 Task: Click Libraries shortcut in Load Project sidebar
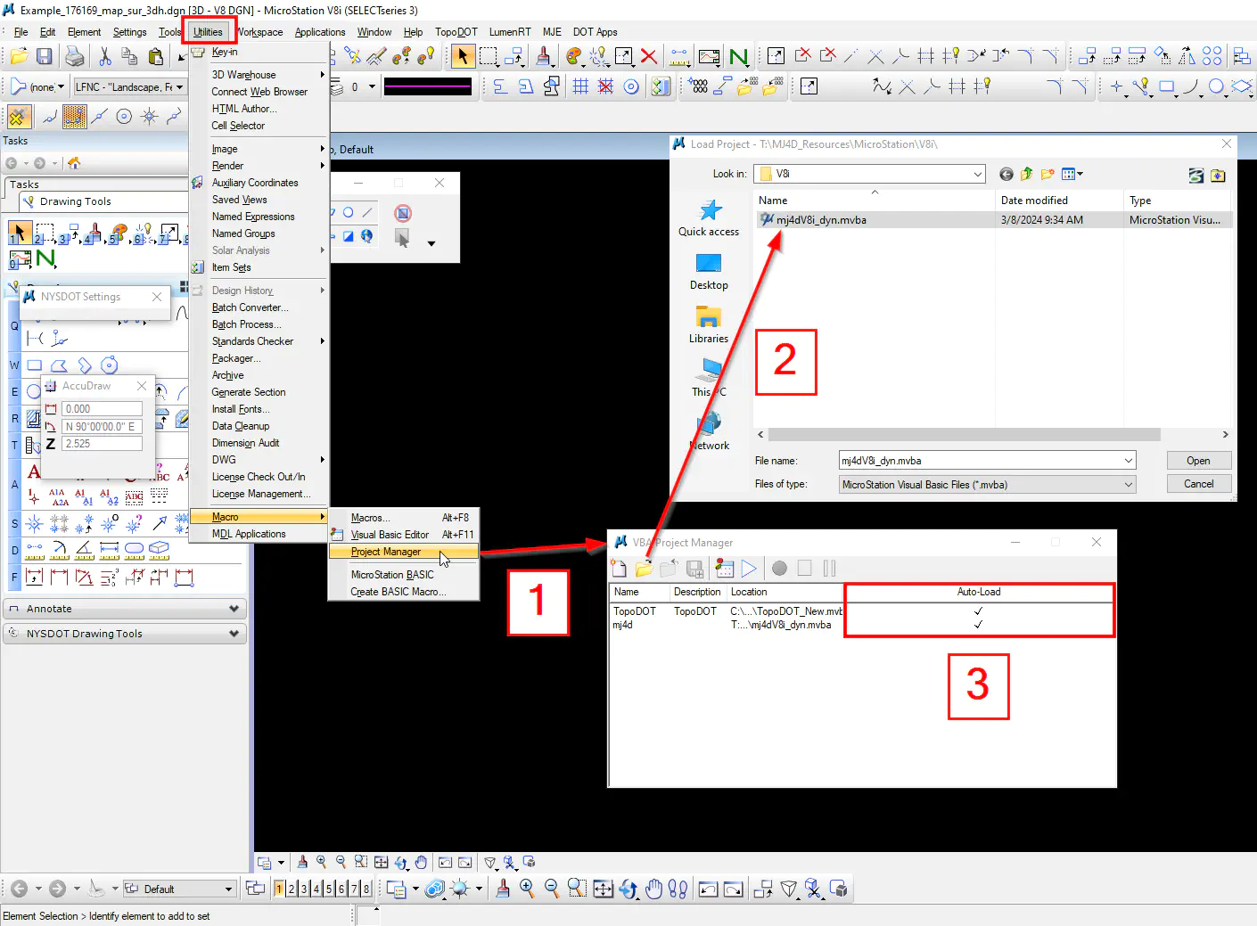tap(709, 325)
